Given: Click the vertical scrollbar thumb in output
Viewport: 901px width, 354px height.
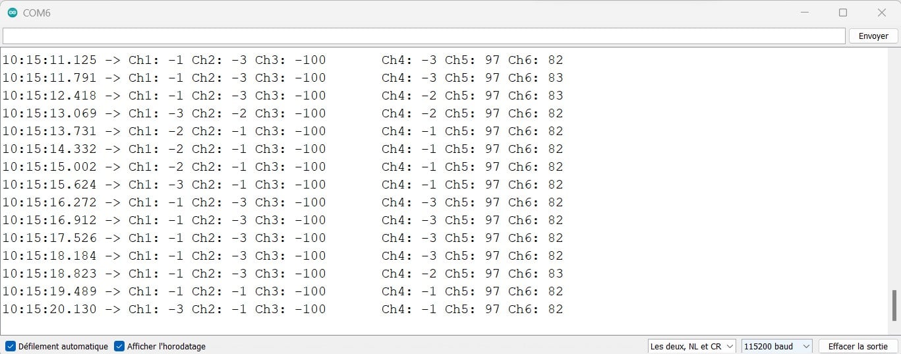Looking at the screenshot, I should [x=894, y=305].
